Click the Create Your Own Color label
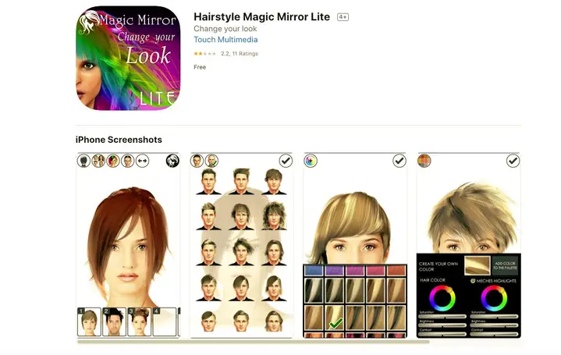 click(439, 266)
